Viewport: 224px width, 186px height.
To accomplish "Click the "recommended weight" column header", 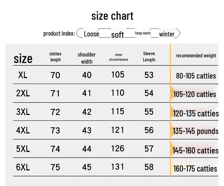I will (x=196, y=56).
